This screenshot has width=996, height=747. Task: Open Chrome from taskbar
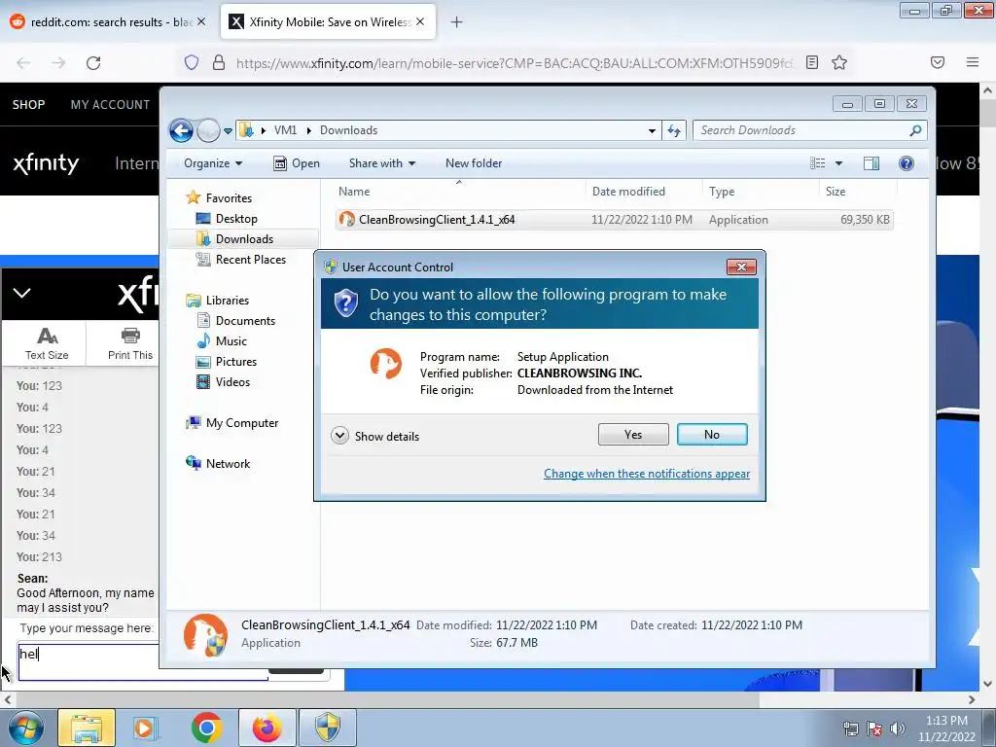[x=206, y=728]
